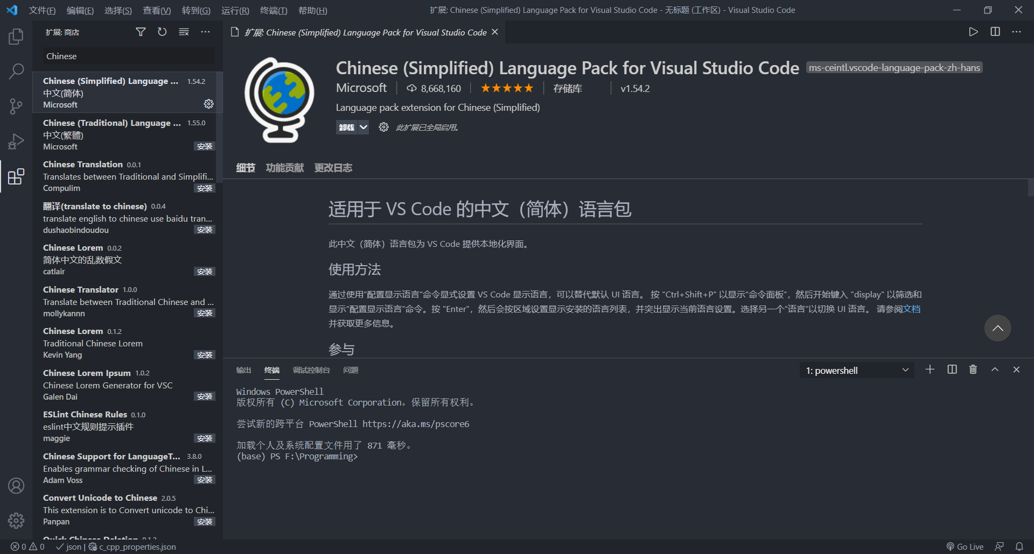This screenshot has height=554, width=1034.
Task: Run the editor action play icon
Action: [973, 32]
